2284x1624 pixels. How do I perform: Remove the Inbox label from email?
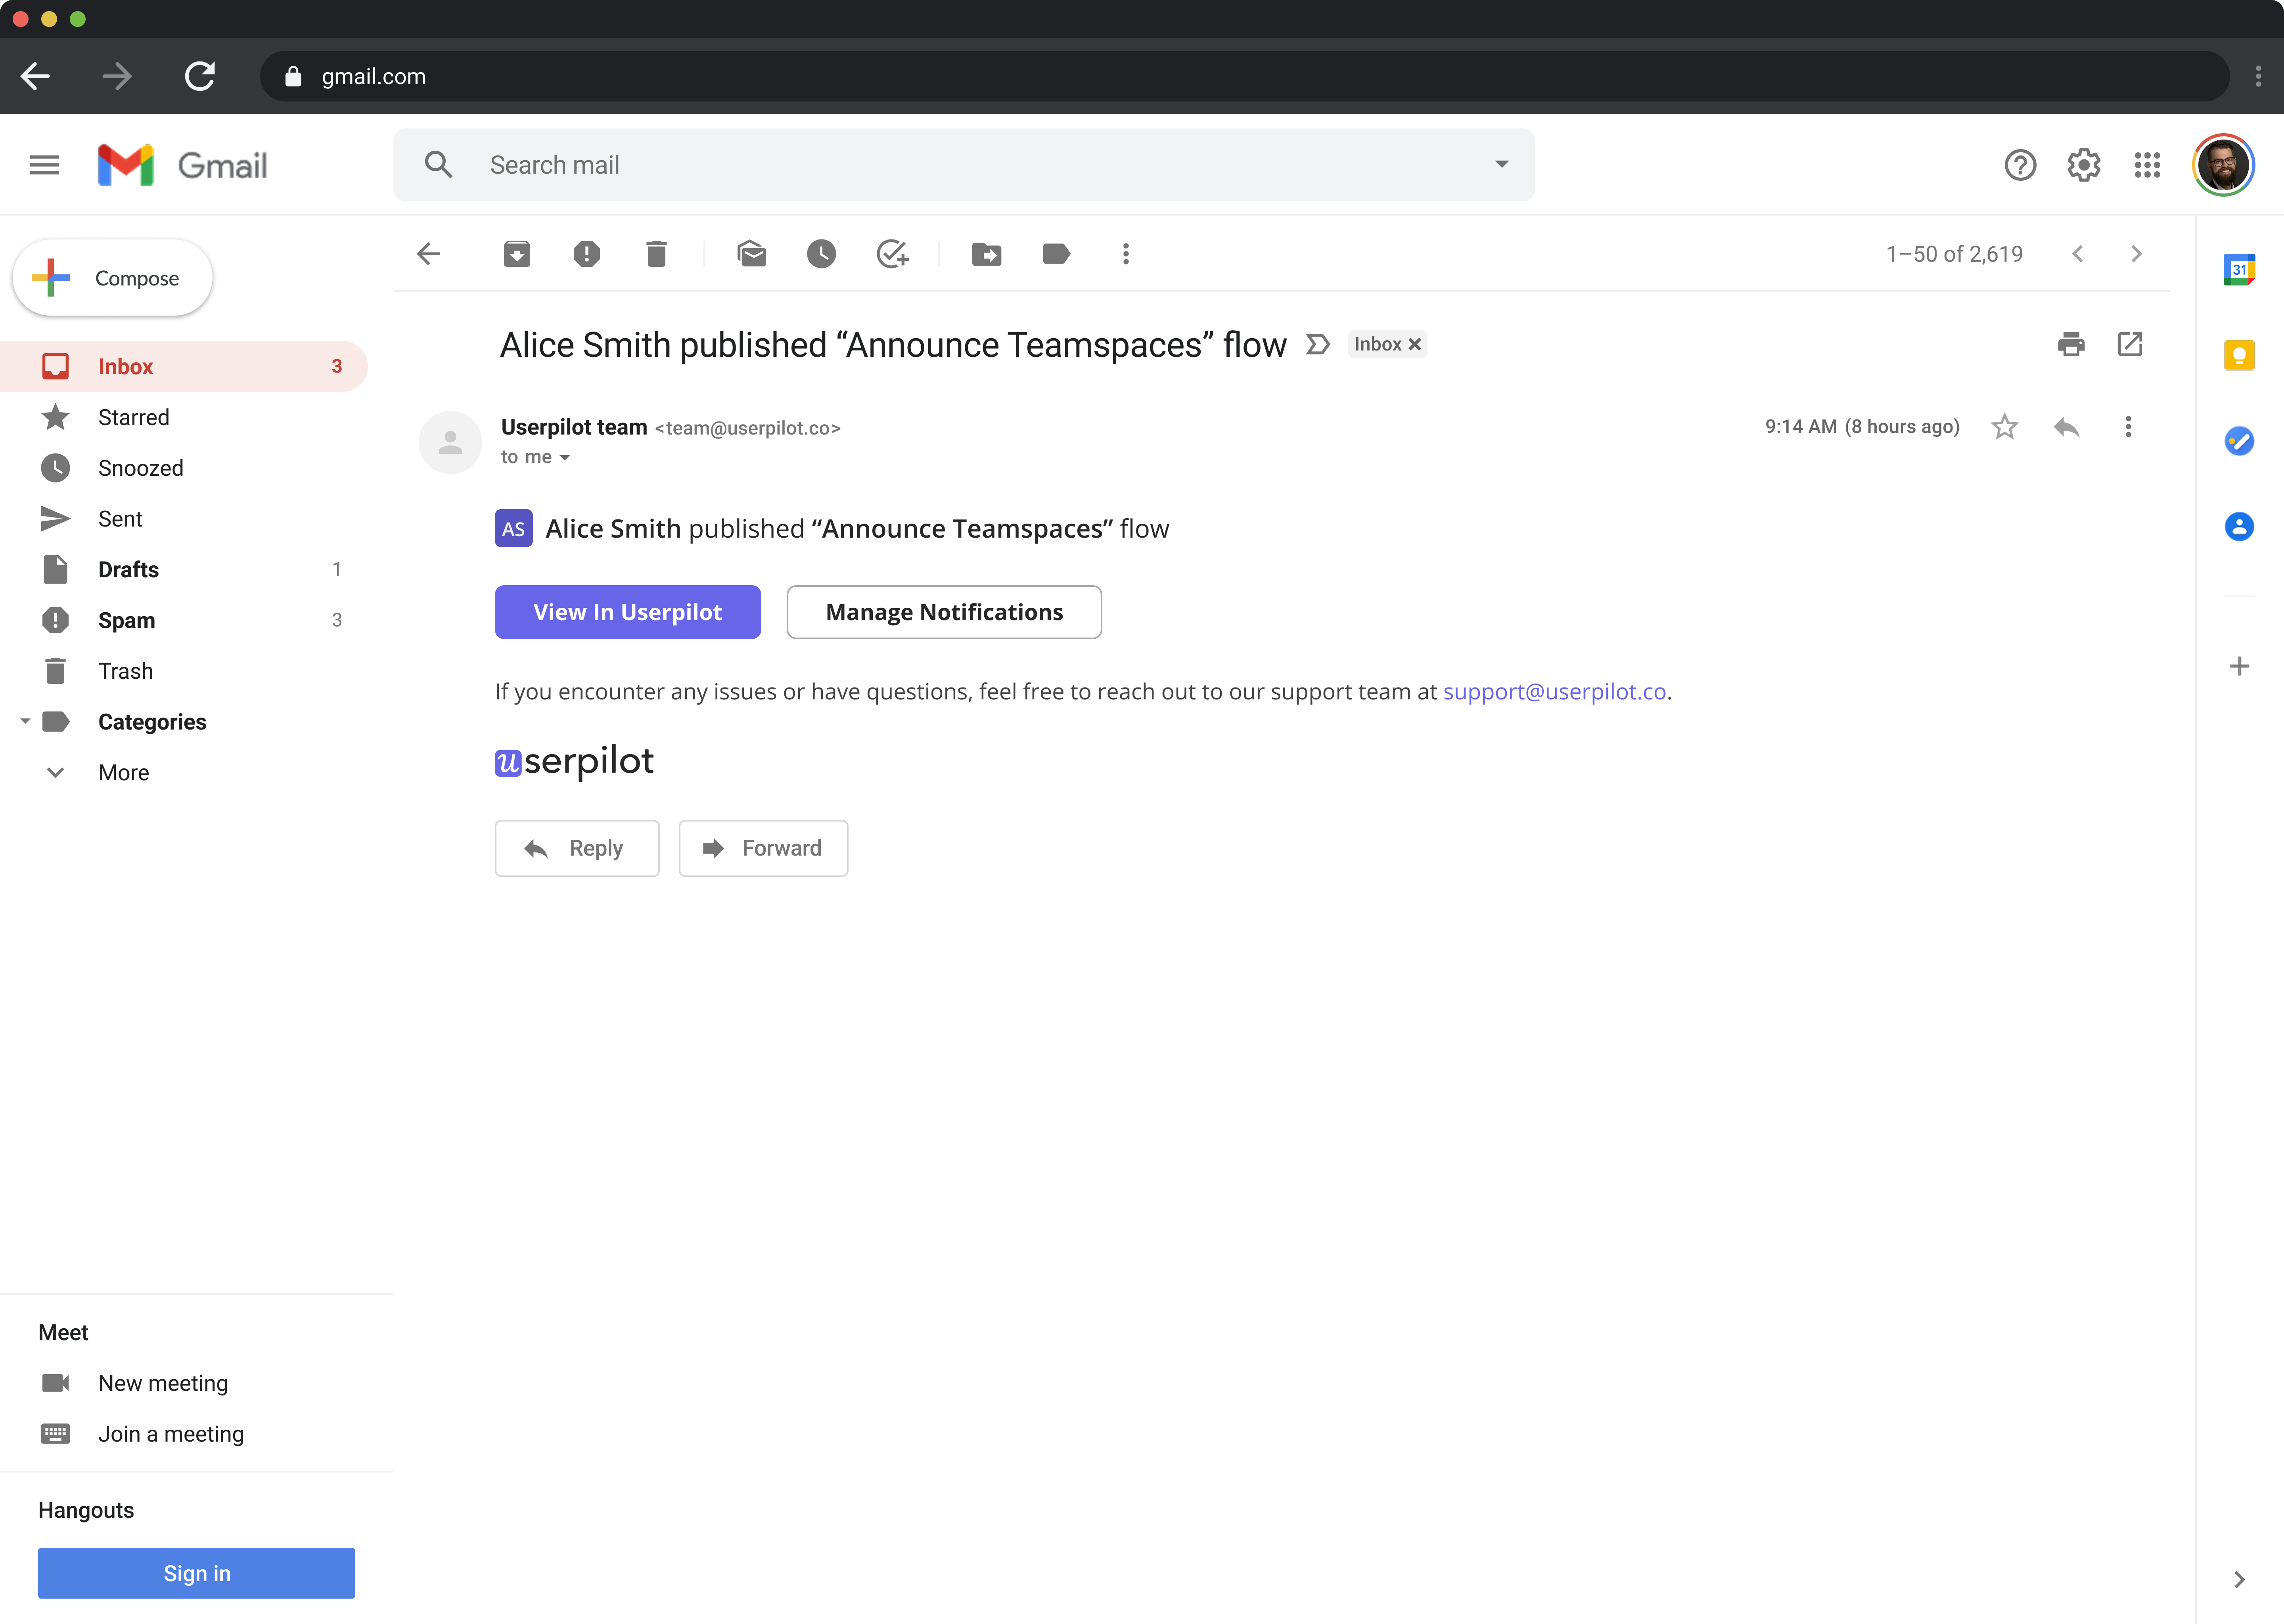coord(1415,344)
